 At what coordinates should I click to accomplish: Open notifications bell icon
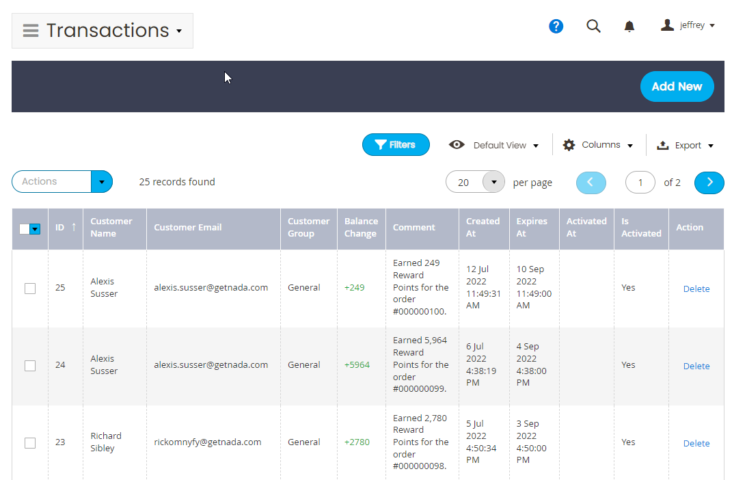point(629,26)
